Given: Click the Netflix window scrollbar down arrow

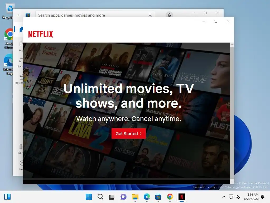Looking at the screenshot, I should pos(232,182).
